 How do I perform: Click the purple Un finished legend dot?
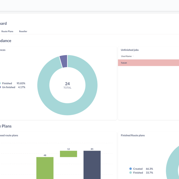0,87
